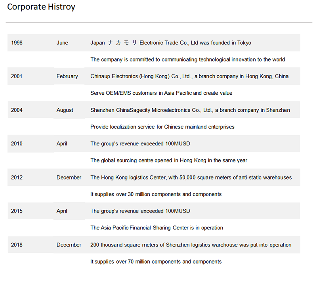Select the 2012 year cell
The height and width of the screenshot is (283, 317).
point(17,178)
